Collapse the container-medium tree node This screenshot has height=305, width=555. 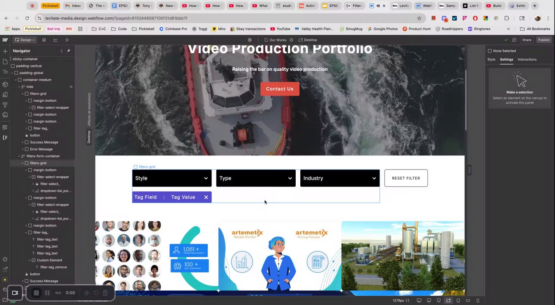coord(16,80)
